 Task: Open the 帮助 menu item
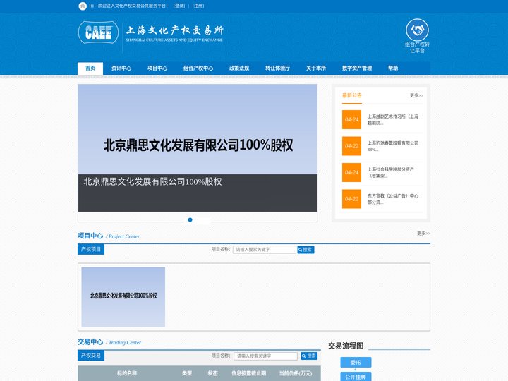point(393,68)
